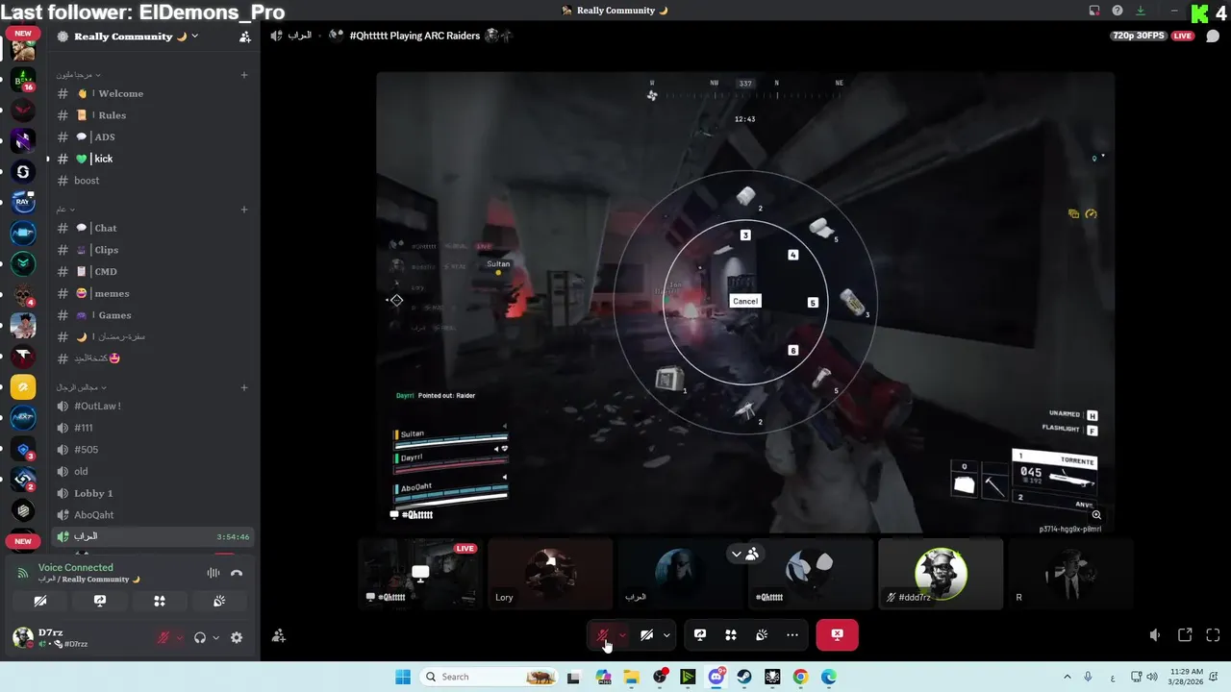Open the invite people icon beside Really Community header

[x=245, y=37]
